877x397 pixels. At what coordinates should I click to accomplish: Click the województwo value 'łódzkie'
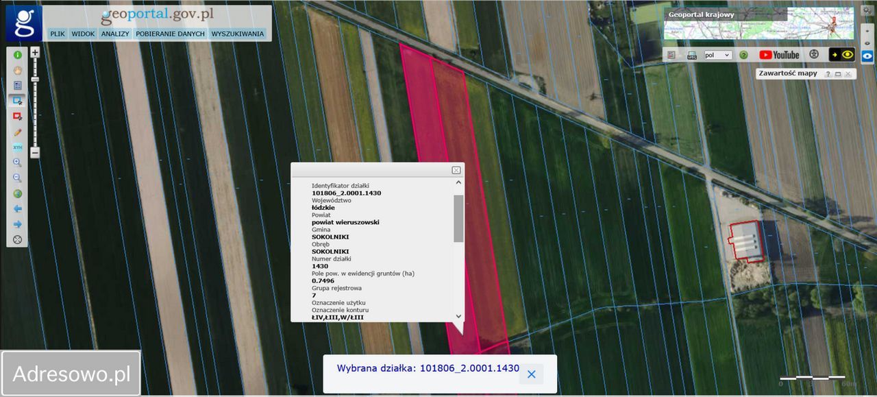coord(323,208)
